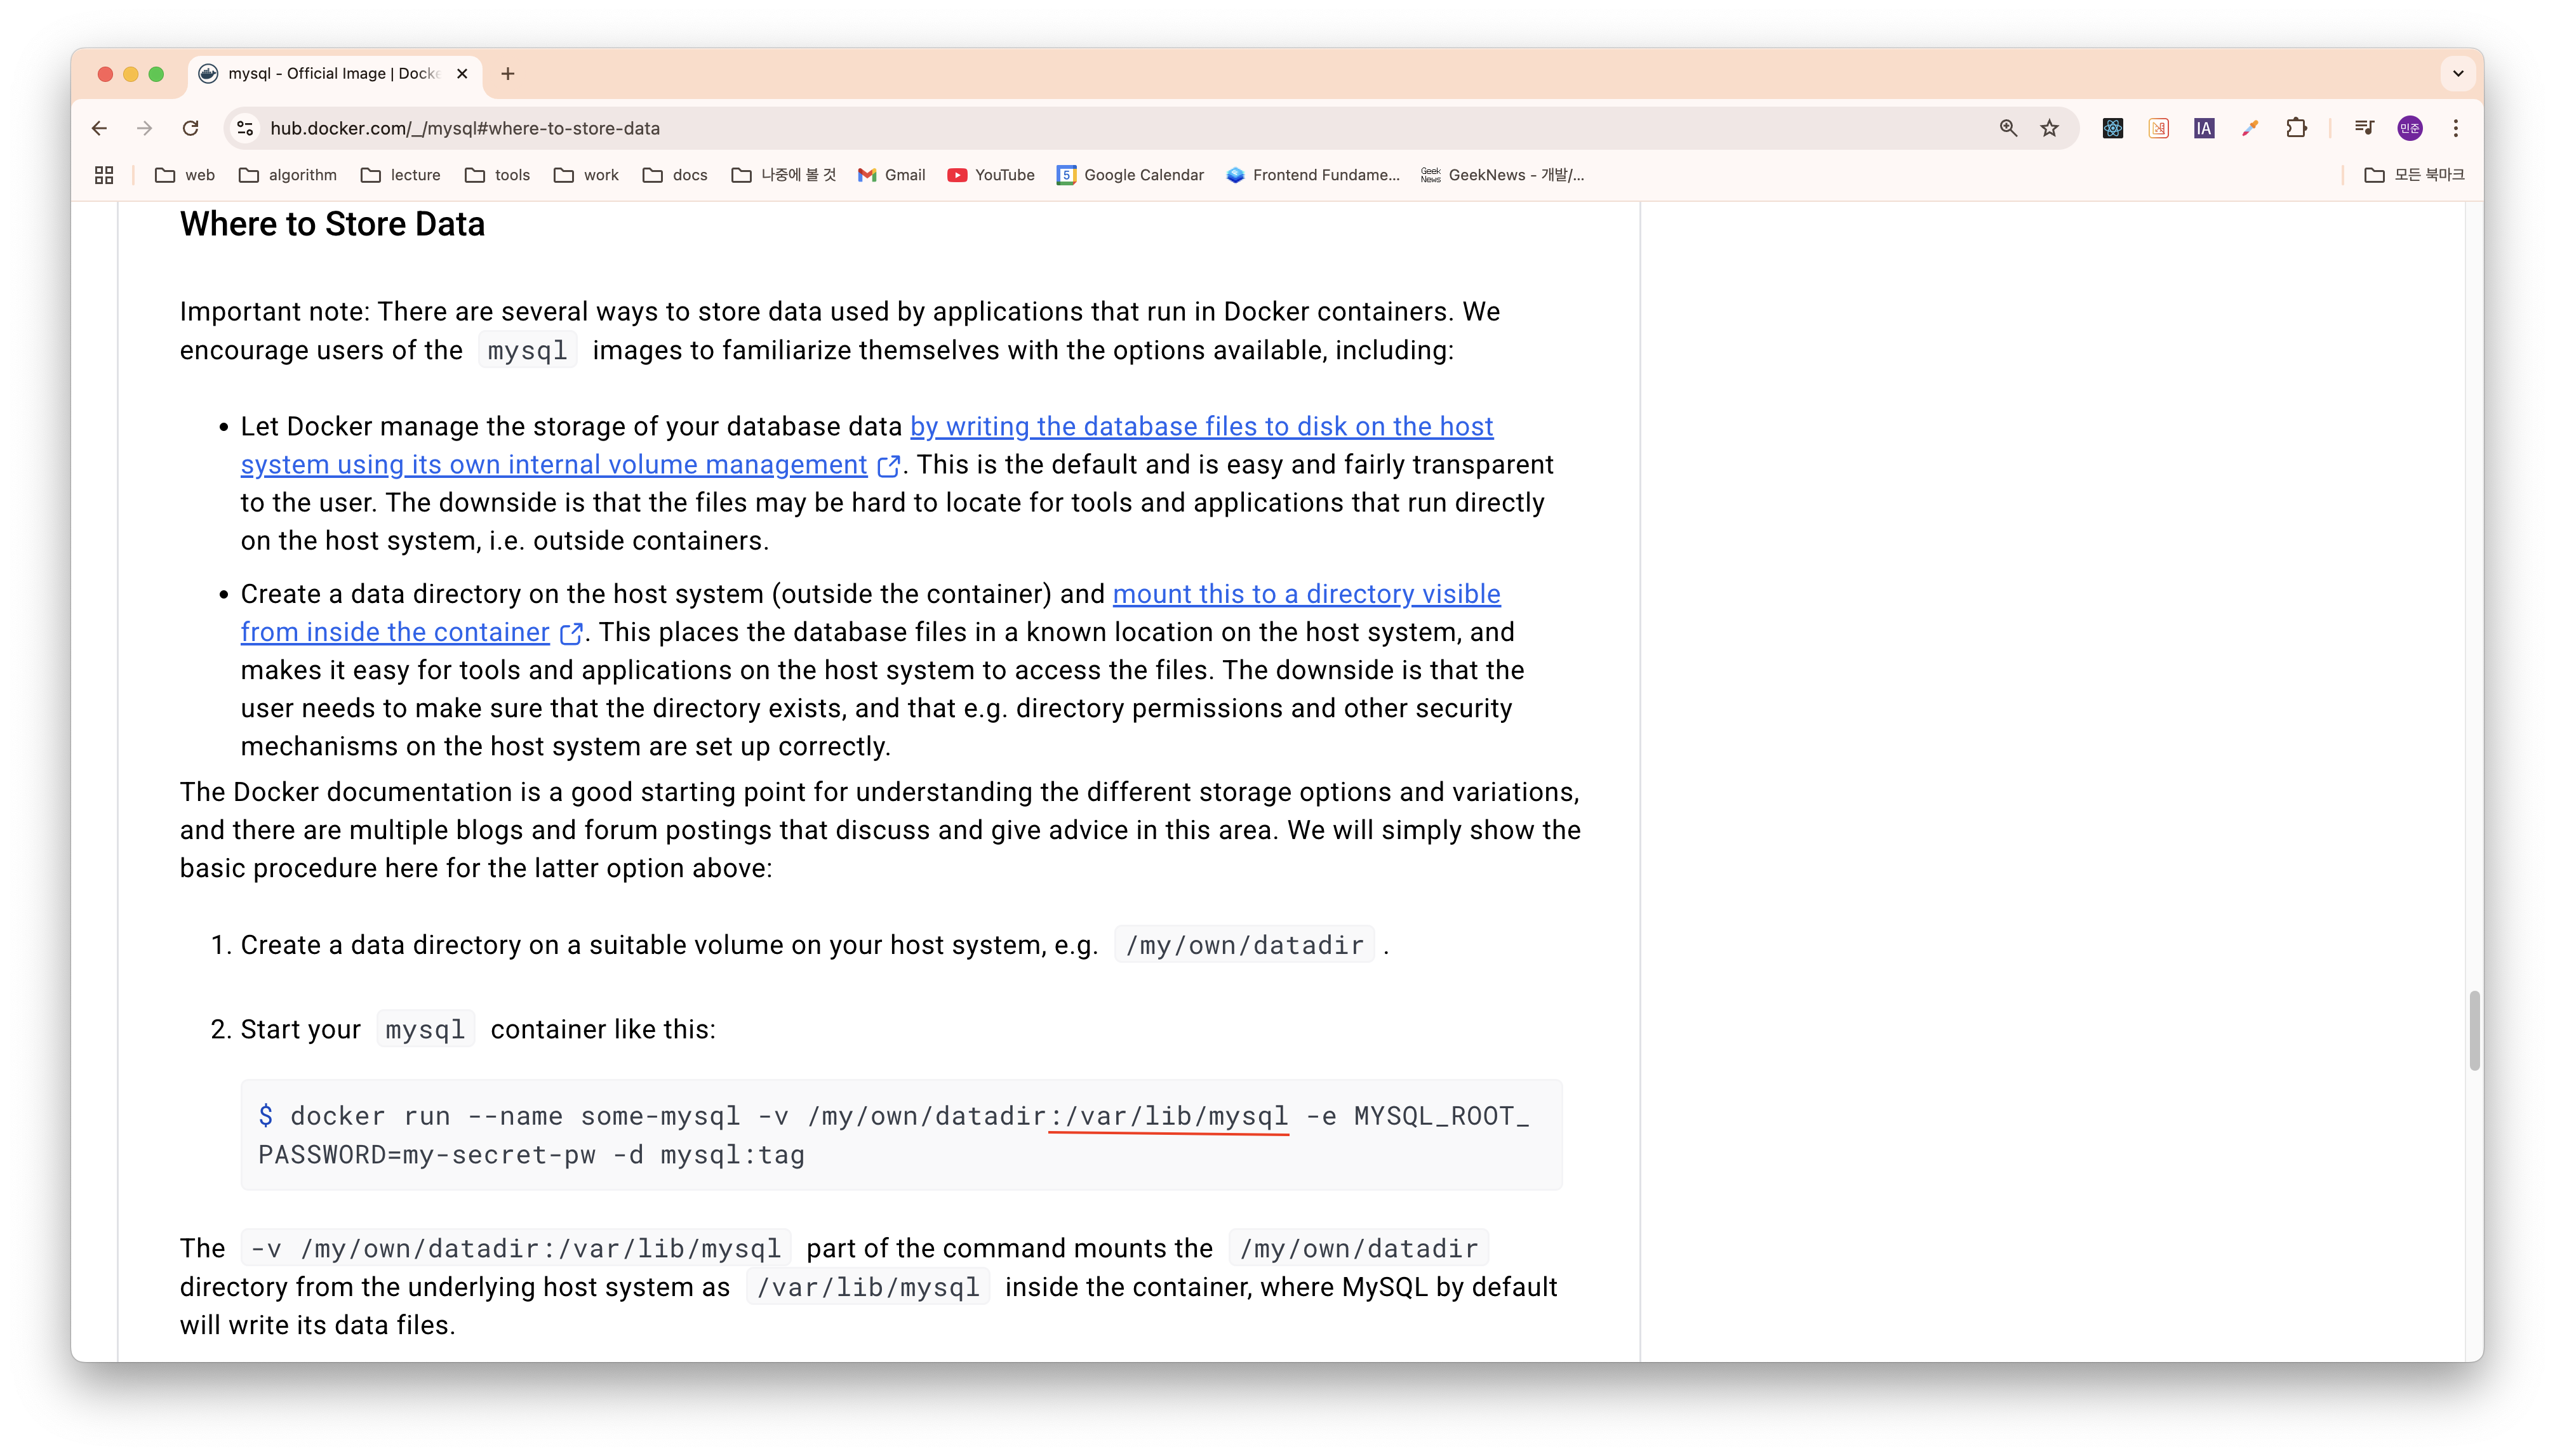Open the Extensions puzzle icon
This screenshot has width=2555, height=1456.
point(2296,128)
